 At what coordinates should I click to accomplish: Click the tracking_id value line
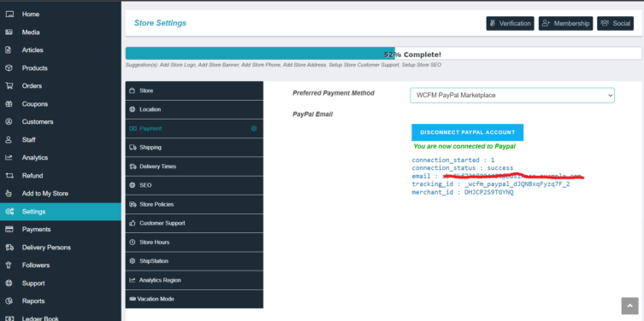(x=491, y=184)
